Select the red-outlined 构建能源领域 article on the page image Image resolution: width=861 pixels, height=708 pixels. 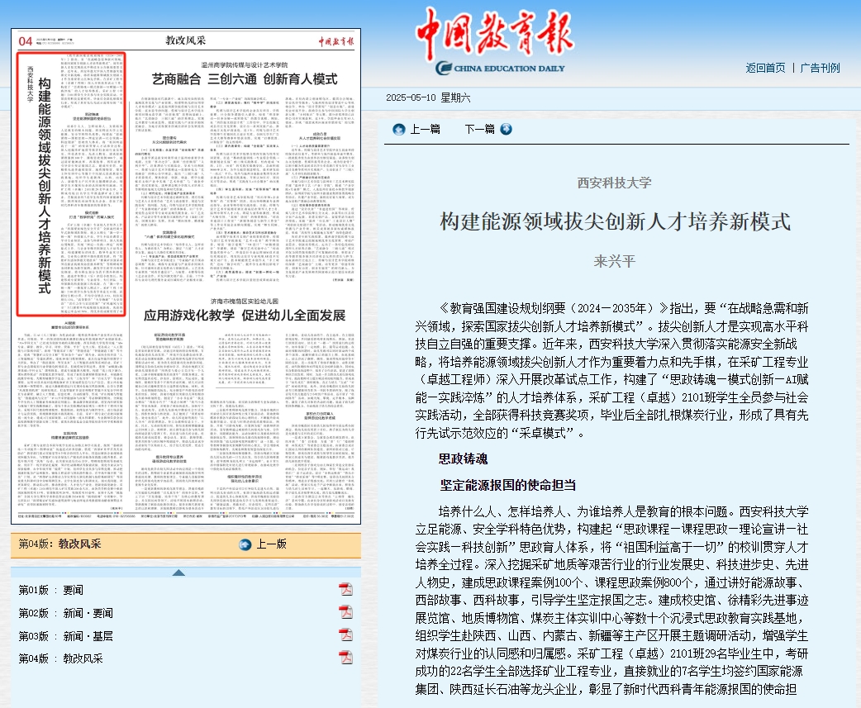[x=71, y=184]
